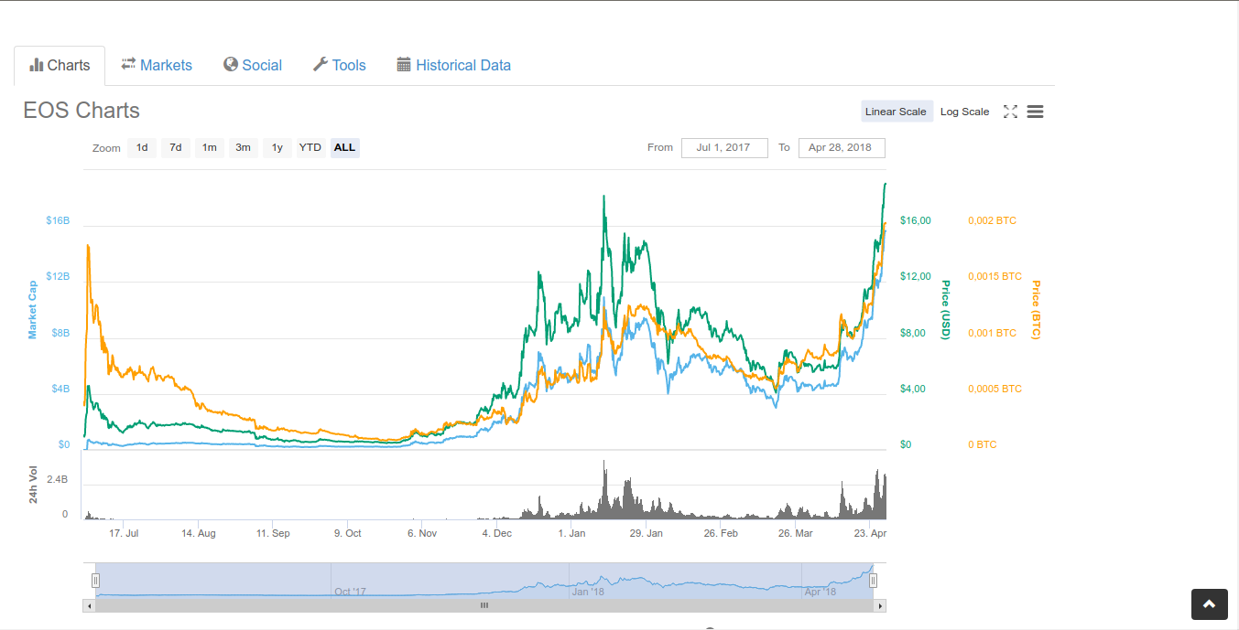Click the navigator scrollbar left arrow
This screenshot has height=630, width=1239.
coord(89,605)
